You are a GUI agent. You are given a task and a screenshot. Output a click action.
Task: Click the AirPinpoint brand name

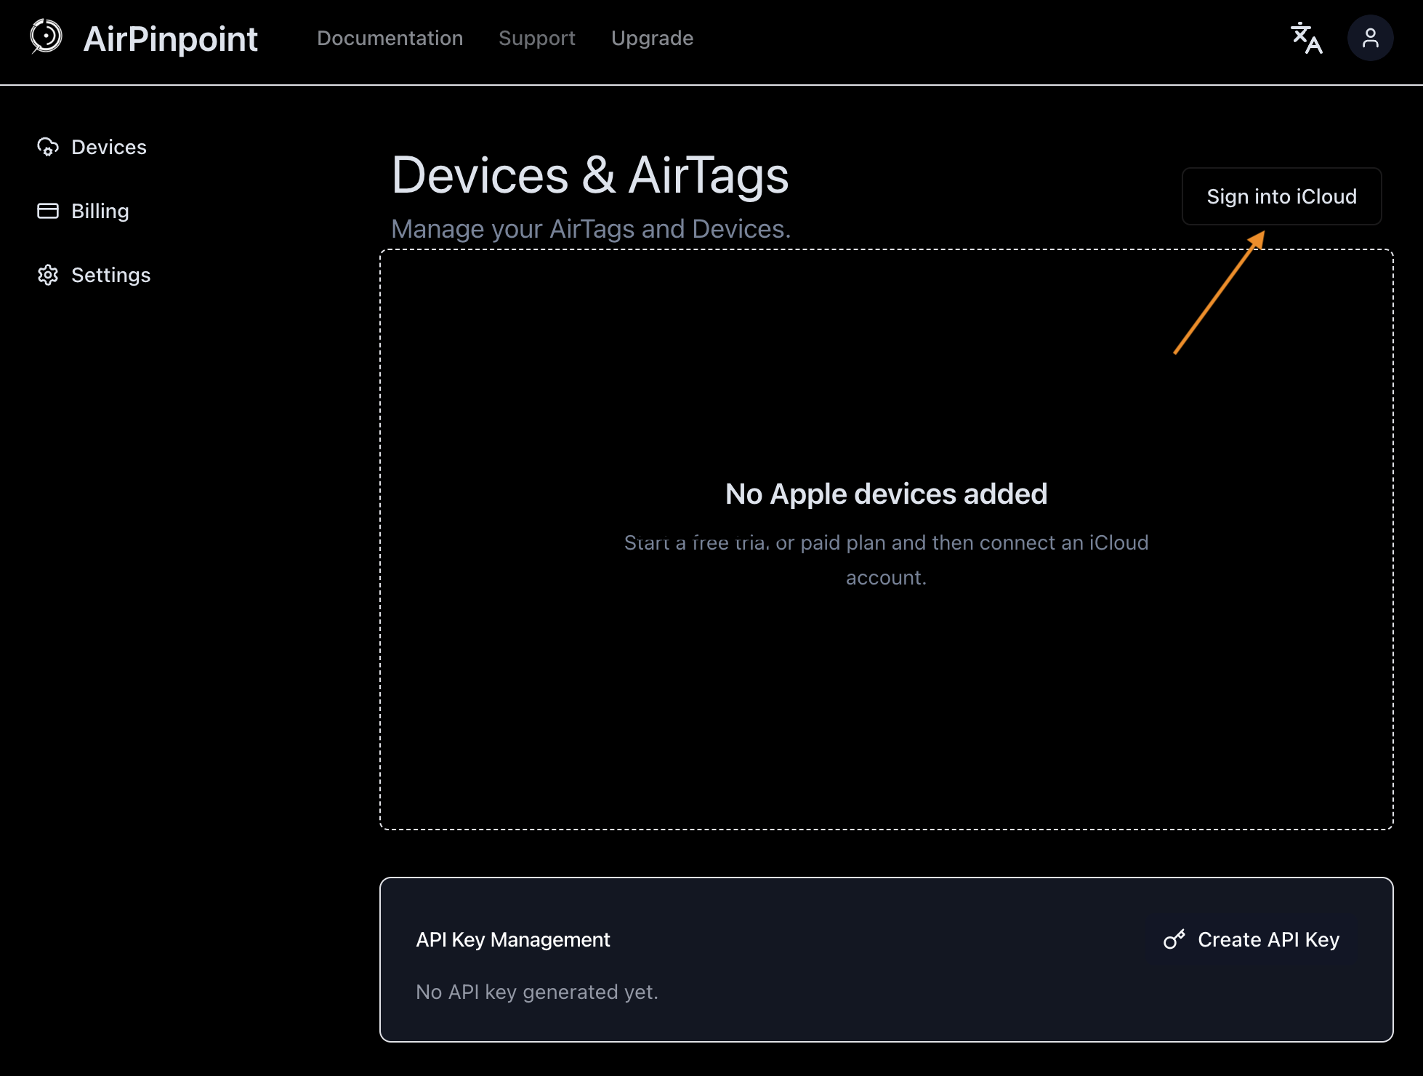170,39
